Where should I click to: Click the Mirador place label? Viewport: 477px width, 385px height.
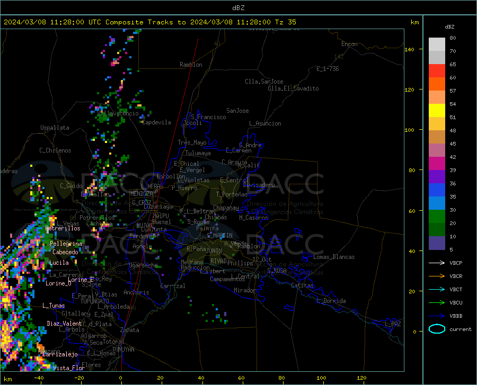coord(244,291)
